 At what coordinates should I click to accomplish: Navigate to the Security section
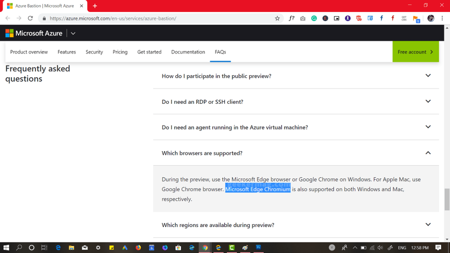94,52
